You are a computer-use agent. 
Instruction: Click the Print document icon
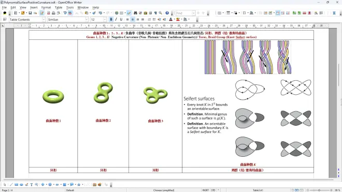(x=53, y=13)
